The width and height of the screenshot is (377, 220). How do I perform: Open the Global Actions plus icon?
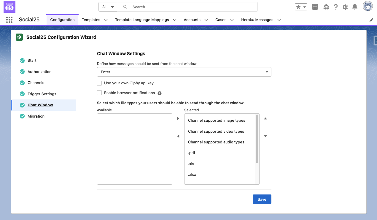pyautogui.click(x=315, y=7)
